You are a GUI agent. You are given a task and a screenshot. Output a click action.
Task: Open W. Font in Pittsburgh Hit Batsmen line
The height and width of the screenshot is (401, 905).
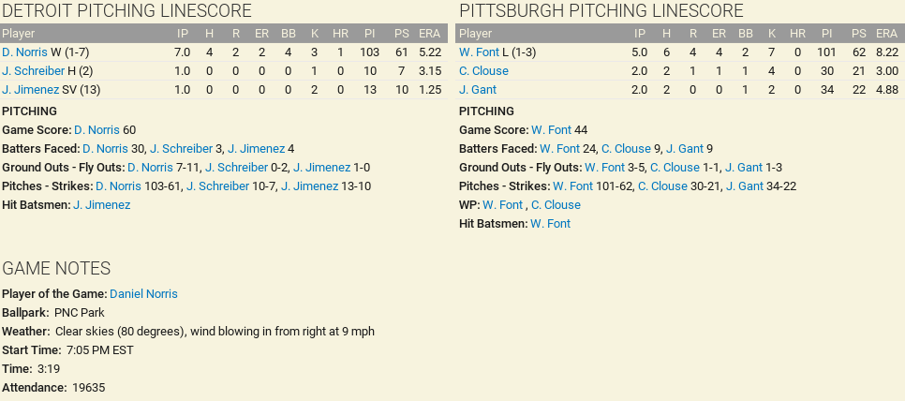pos(550,223)
